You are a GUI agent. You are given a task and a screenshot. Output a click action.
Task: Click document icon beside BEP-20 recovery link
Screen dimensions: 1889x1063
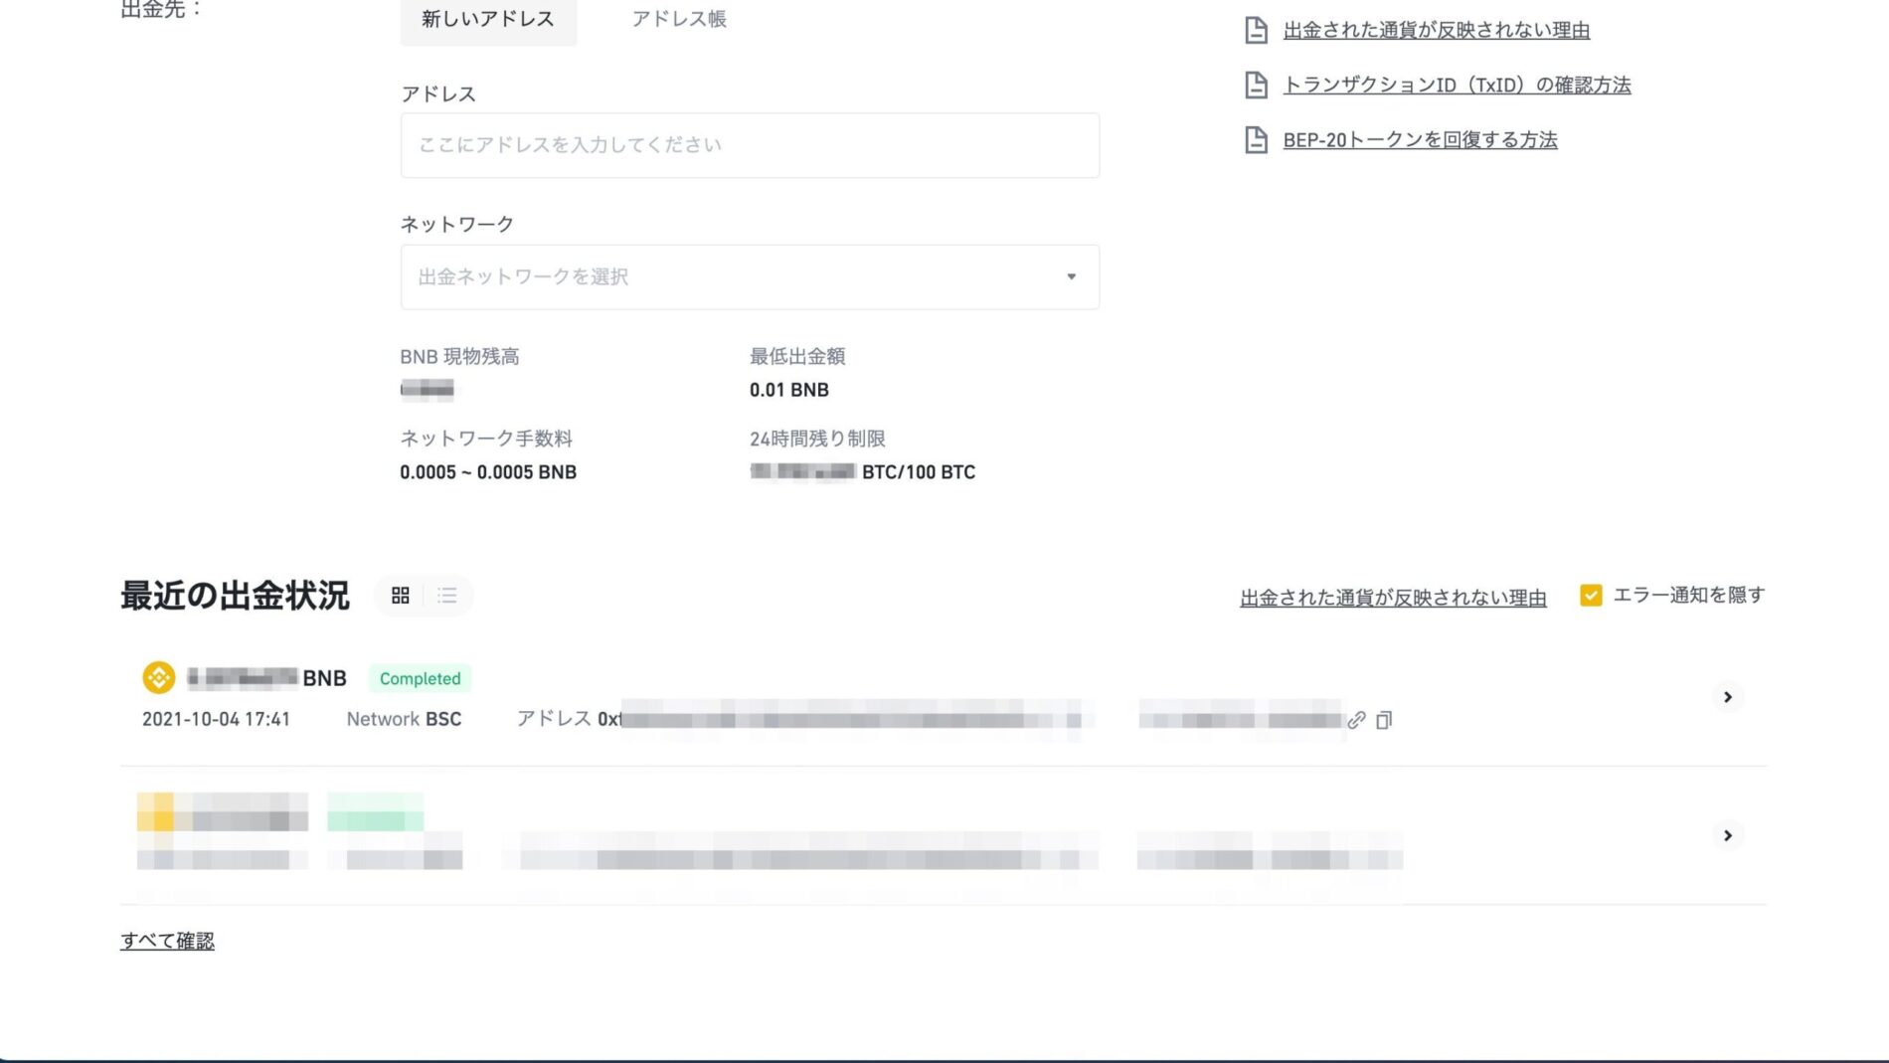pyautogui.click(x=1256, y=140)
